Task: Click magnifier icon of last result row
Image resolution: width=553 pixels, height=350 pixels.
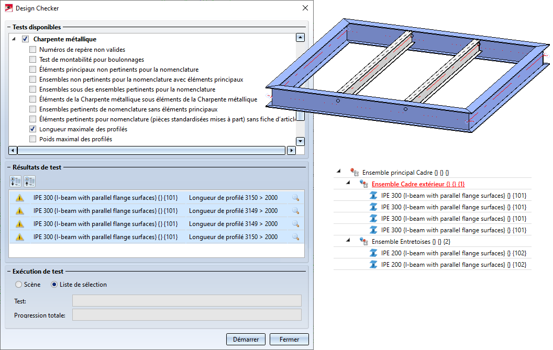Action: point(295,237)
